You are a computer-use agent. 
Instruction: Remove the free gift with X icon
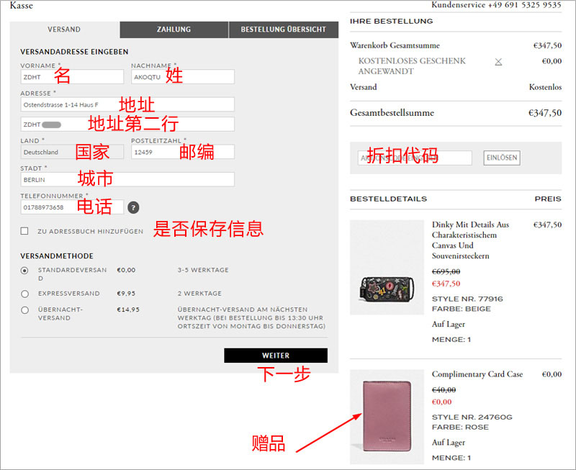point(498,62)
